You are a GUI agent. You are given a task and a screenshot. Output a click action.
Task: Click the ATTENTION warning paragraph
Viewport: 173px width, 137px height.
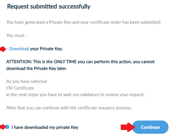point(80,62)
